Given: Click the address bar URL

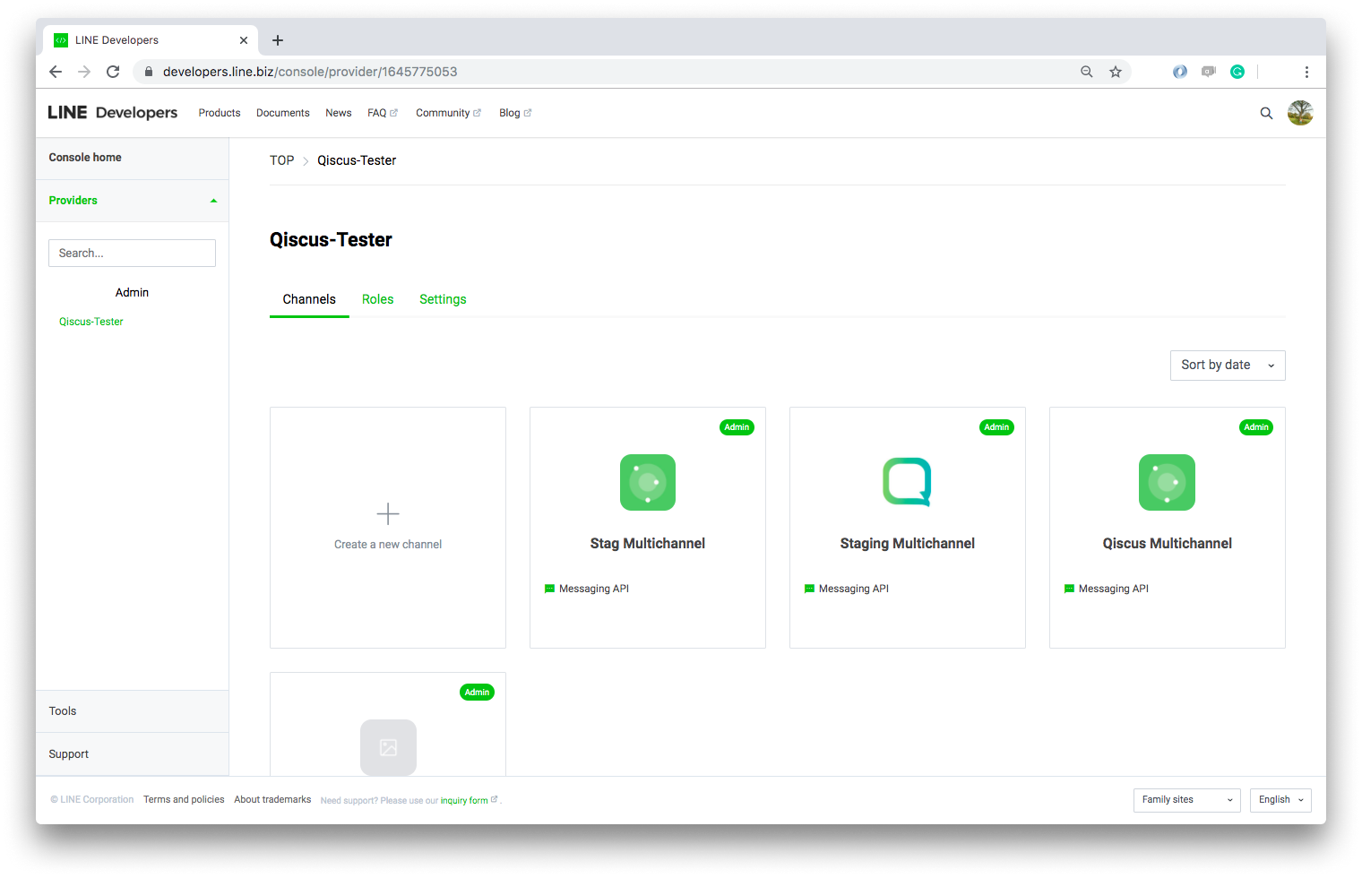Looking at the screenshot, I should 310,72.
